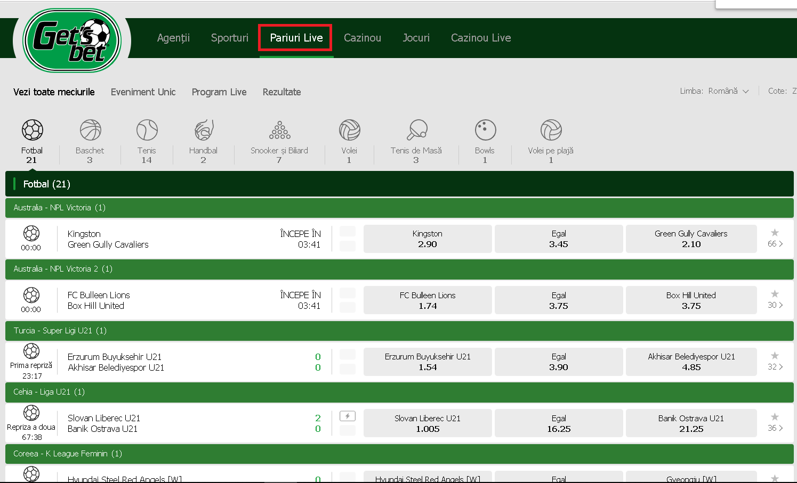Click the football icon beside Kingston match

31,233
